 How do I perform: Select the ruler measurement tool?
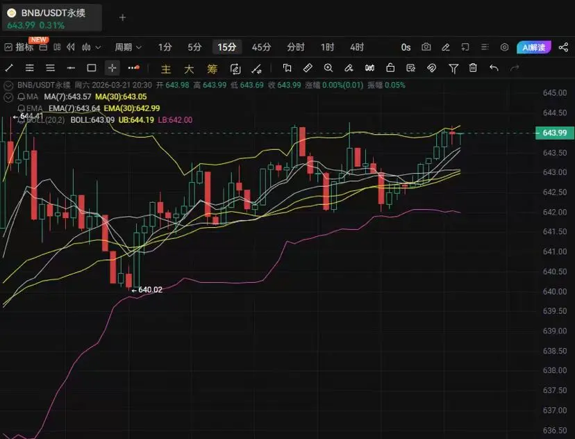308,68
